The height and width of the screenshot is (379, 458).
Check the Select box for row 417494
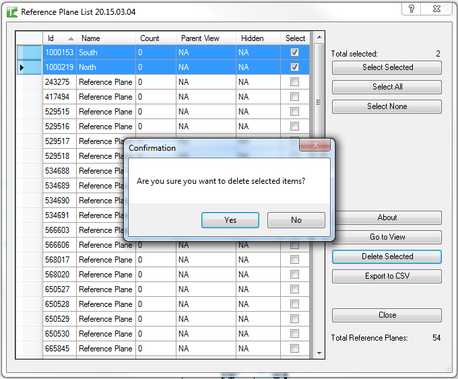294,97
